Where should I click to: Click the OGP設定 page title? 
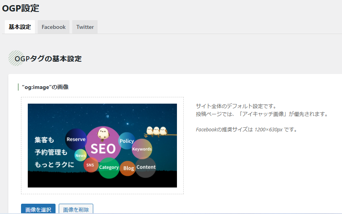click(x=21, y=8)
